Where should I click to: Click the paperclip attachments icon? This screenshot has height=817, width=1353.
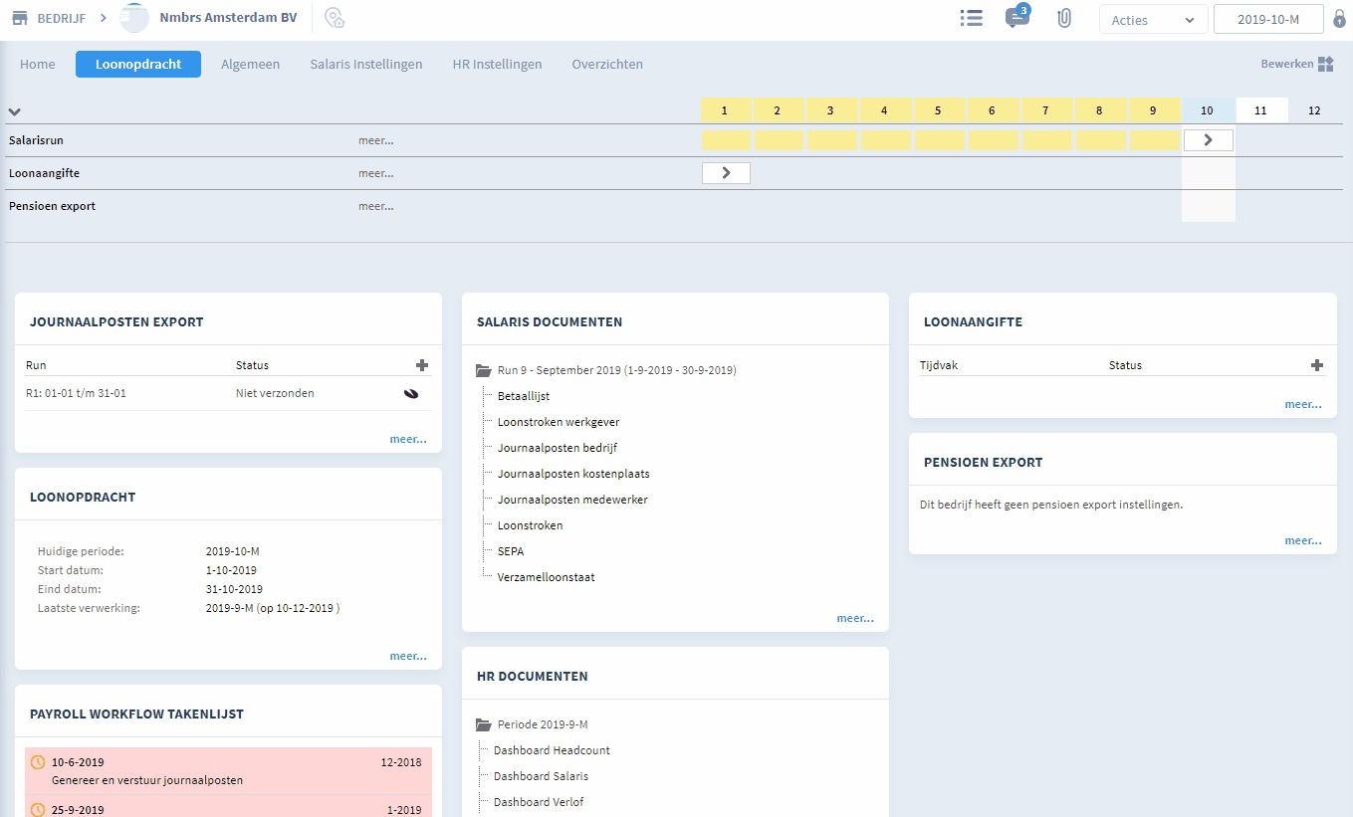(1063, 19)
